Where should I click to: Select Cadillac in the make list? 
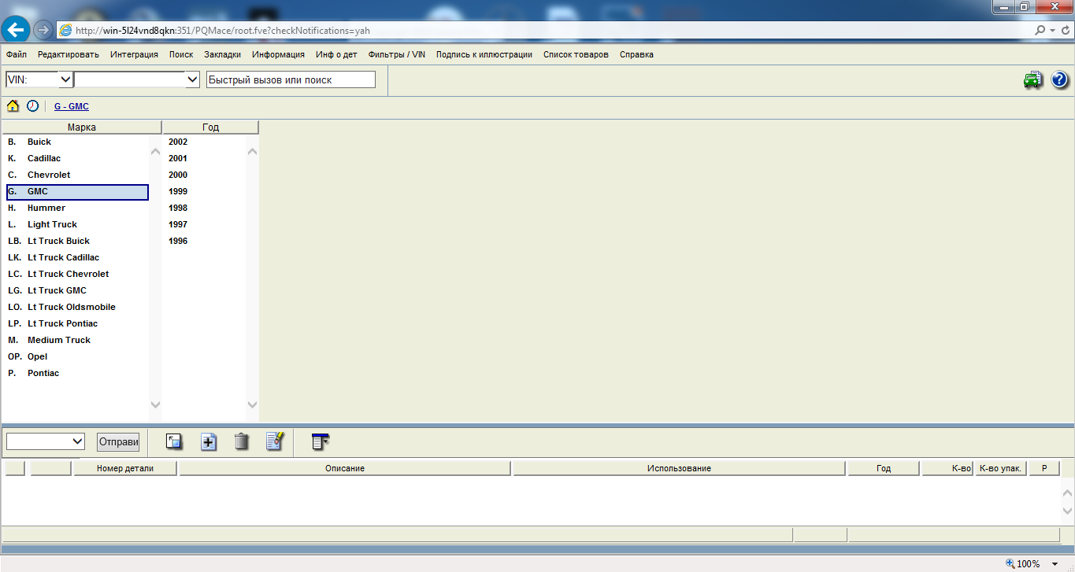pos(76,158)
